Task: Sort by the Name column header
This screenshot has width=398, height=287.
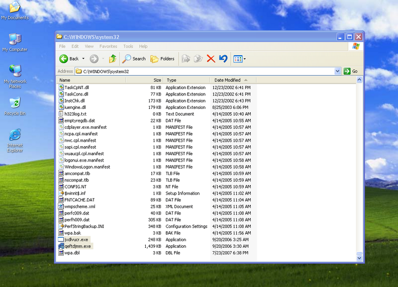Action: tap(92, 80)
